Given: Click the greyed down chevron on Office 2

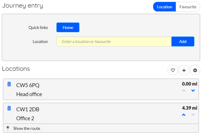Looking at the screenshot, I should point(193,115).
